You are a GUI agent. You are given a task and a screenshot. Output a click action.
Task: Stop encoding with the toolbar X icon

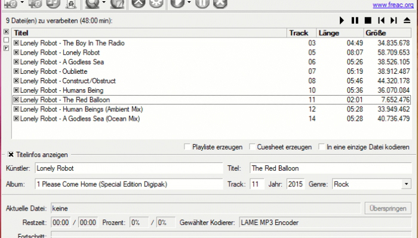tap(220, 4)
